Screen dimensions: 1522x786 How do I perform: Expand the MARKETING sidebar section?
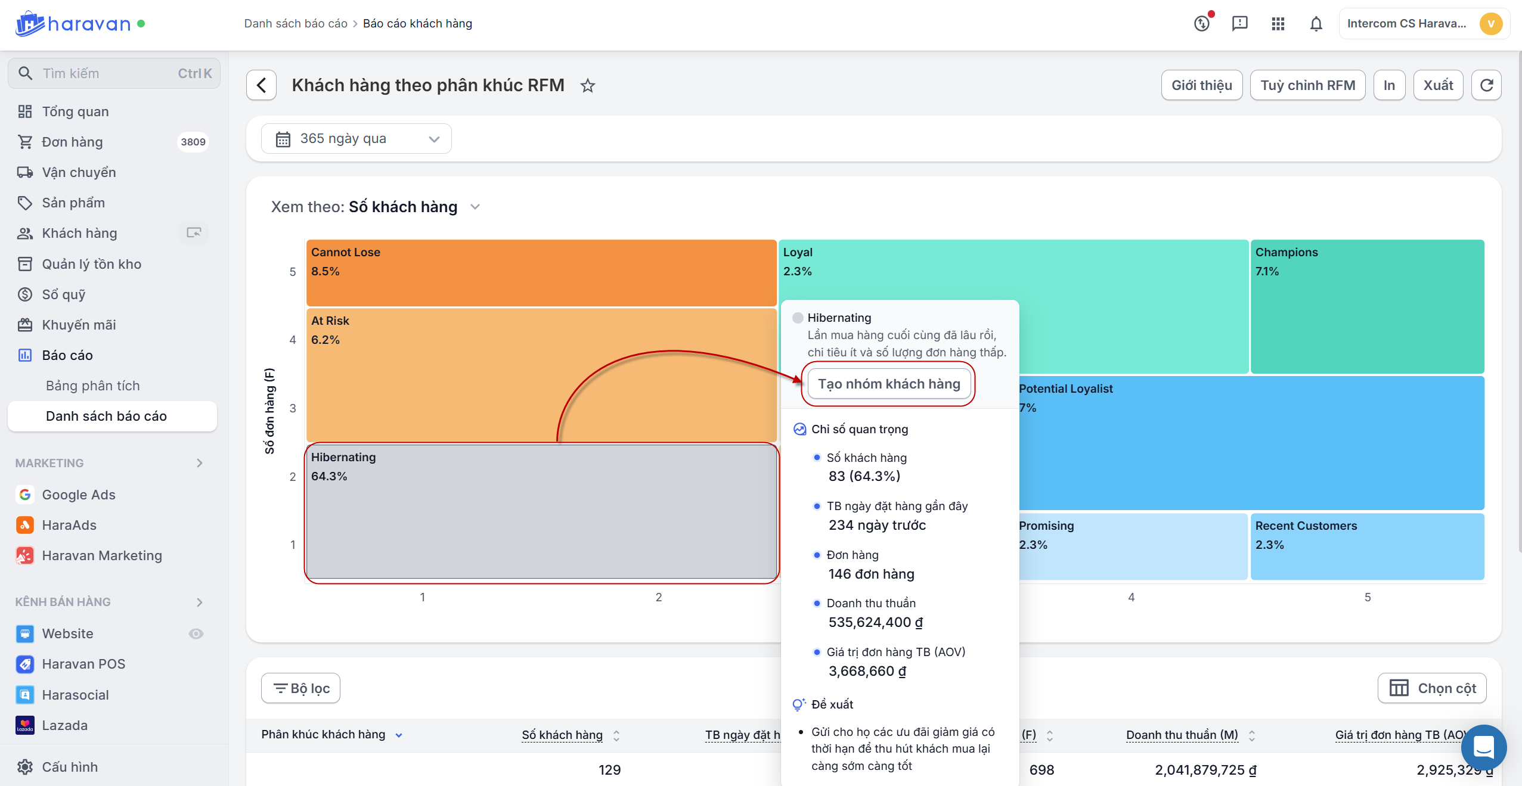click(x=199, y=463)
